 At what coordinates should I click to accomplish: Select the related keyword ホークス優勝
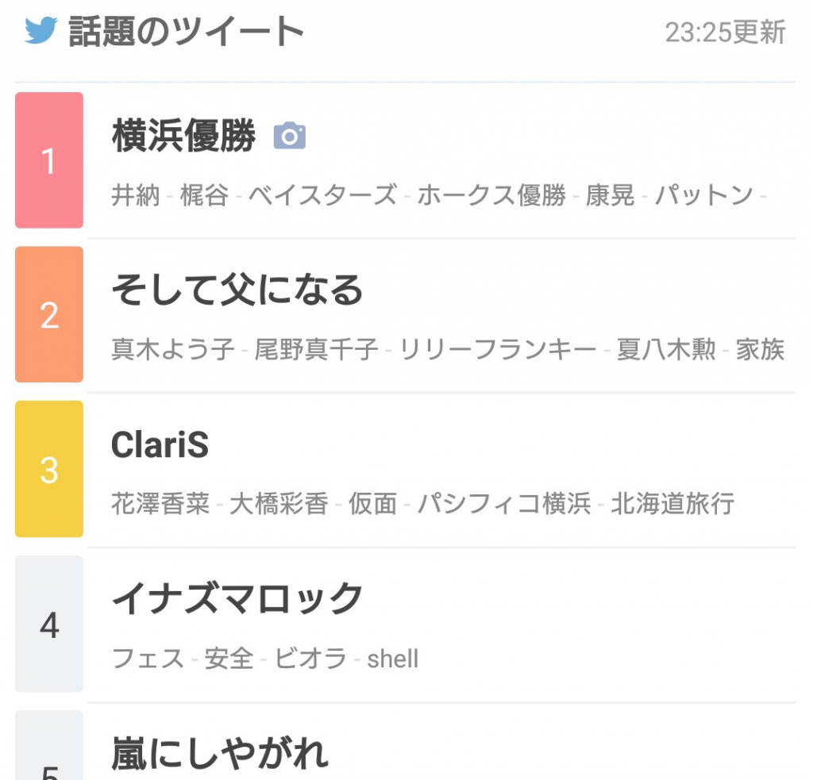coord(491,195)
